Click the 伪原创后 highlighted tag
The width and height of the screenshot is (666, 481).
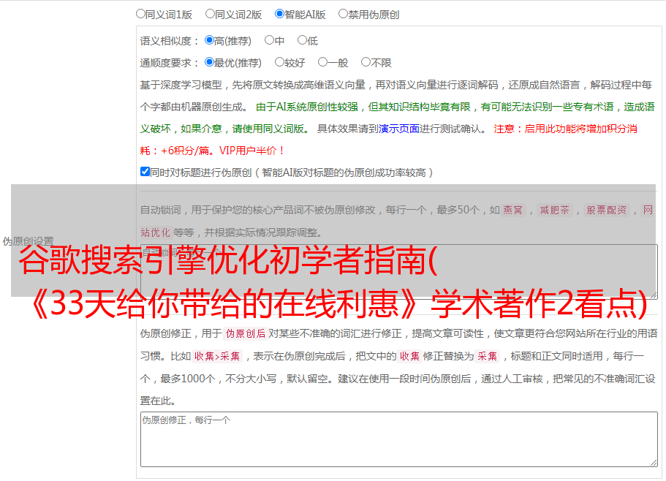pyautogui.click(x=246, y=333)
